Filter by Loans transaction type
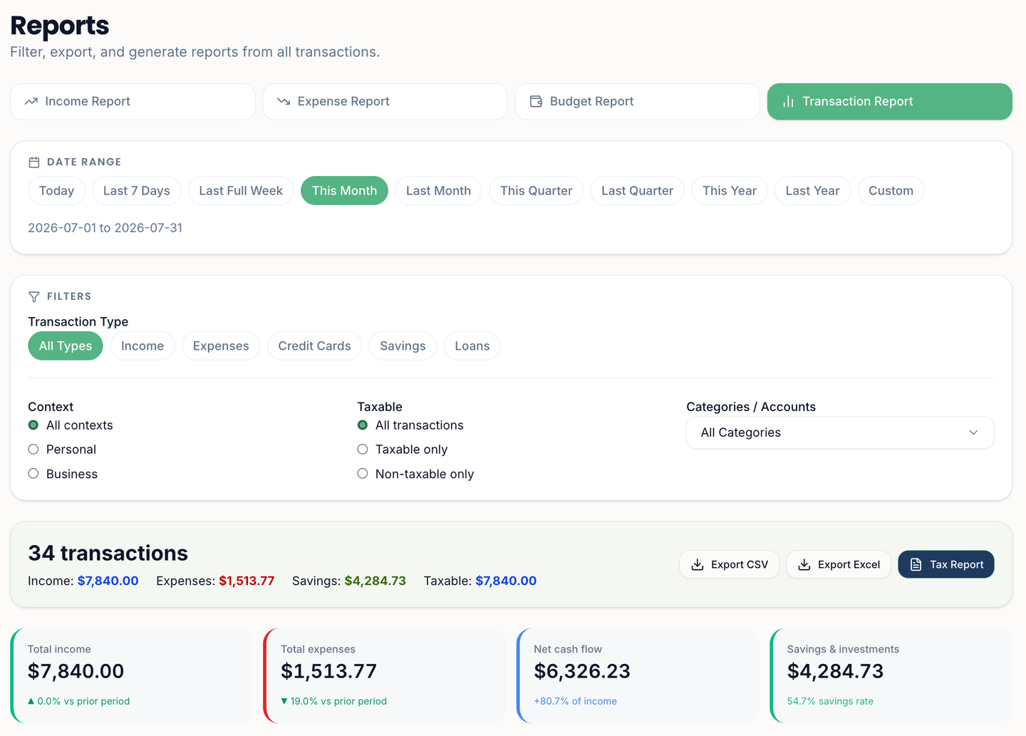Viewport: 1026px width, 736px height. tap(472, 346)
